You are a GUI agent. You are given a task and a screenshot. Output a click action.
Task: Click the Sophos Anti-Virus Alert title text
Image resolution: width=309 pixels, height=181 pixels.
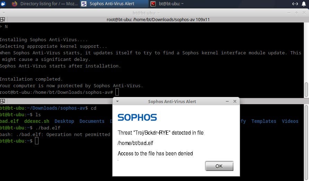click(172, 102)
